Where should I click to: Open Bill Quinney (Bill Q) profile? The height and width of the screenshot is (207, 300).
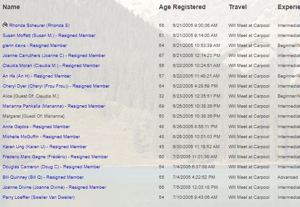click(43, 177)
